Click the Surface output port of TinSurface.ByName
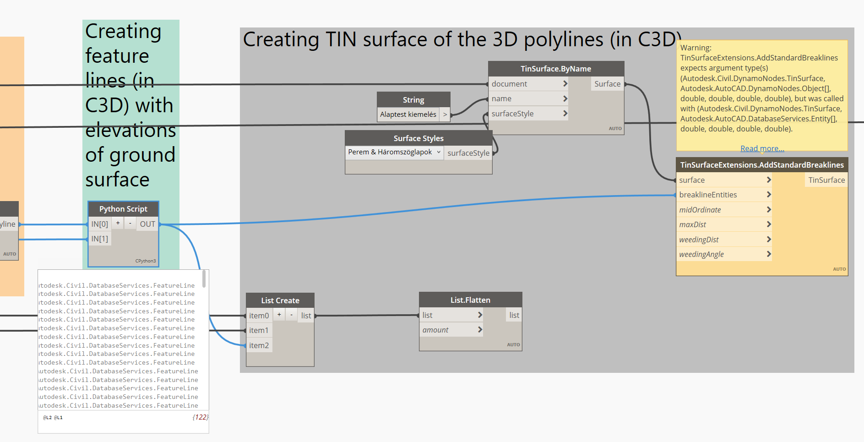The width and height of the screenshot is (864, 442). click(x=607, y=84)
